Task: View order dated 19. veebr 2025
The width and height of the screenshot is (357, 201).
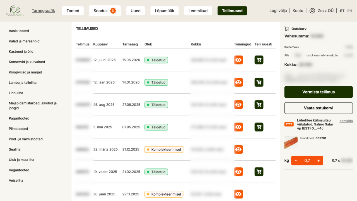Action: coord(238,172)
